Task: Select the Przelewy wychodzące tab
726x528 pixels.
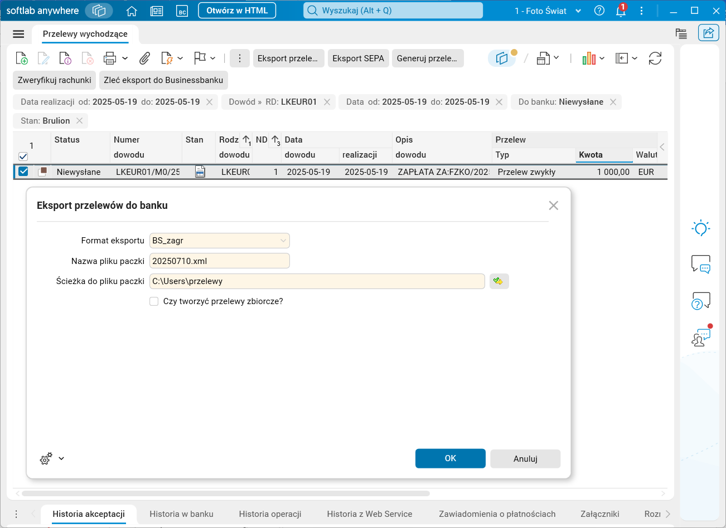Action: point(85,34)
